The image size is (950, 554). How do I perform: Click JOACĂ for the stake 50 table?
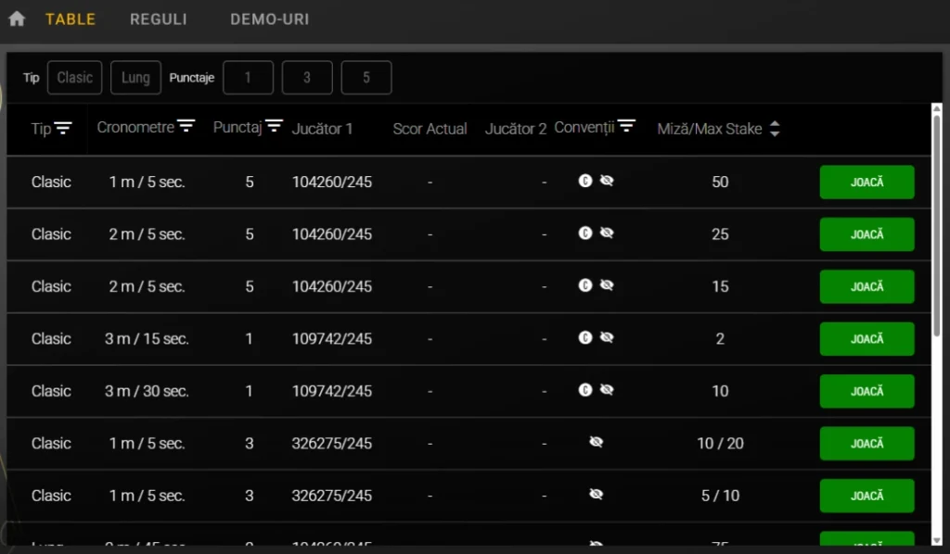[867, 183]
